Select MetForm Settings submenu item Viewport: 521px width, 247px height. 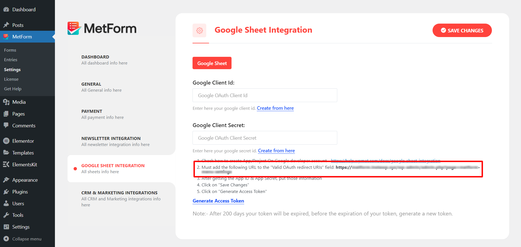click(x=12, y=69)
